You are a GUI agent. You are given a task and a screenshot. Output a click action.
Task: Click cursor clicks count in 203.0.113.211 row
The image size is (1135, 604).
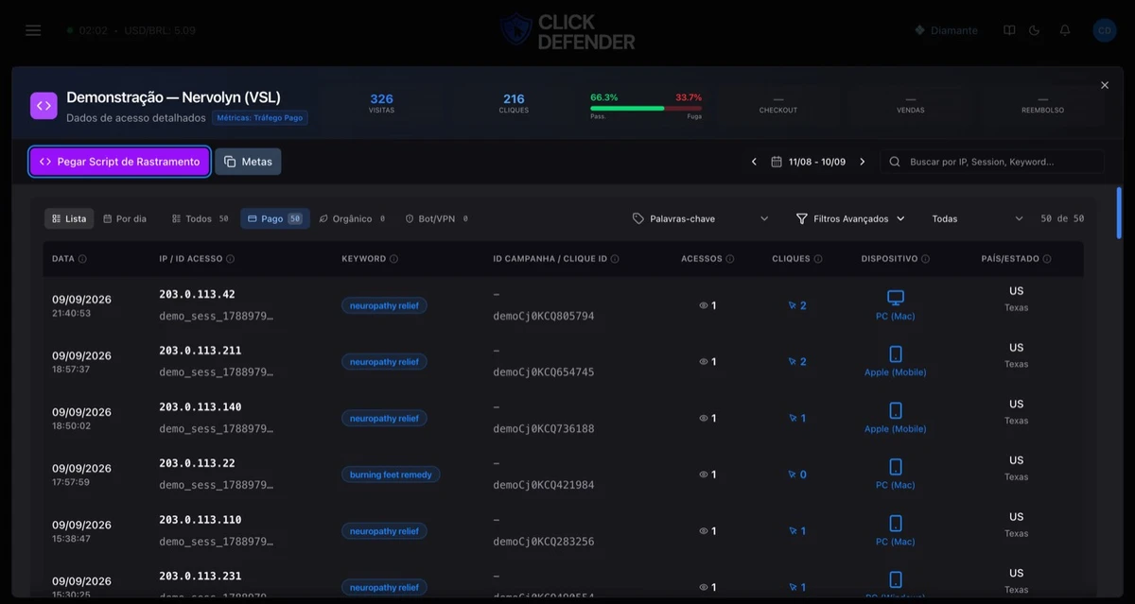click(797, 362)
